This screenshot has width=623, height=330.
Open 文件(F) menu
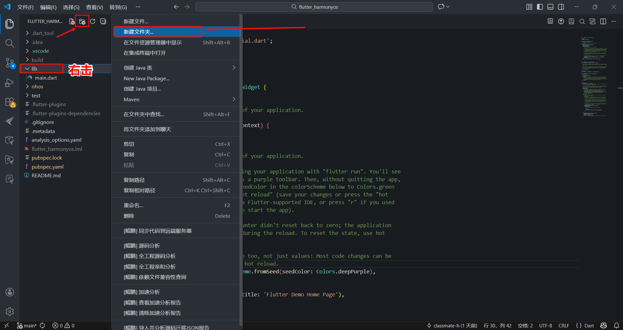[25, 7]
